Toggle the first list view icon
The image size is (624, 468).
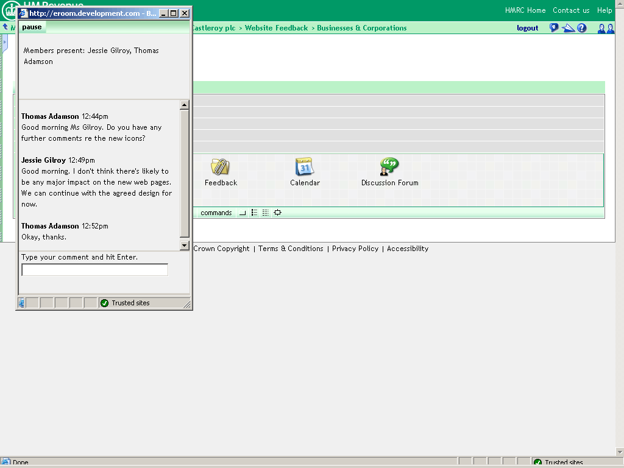coord(255,213)
